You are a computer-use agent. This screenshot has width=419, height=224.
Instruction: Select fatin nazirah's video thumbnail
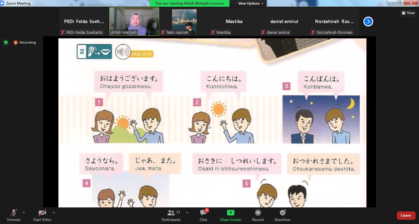184,22
